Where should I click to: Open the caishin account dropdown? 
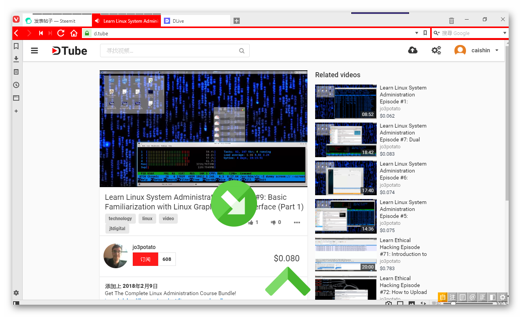point(497,50)
